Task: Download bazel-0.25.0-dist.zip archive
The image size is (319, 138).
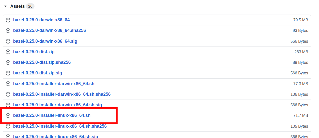Action: pyautogui.click(x=34, y=52)
